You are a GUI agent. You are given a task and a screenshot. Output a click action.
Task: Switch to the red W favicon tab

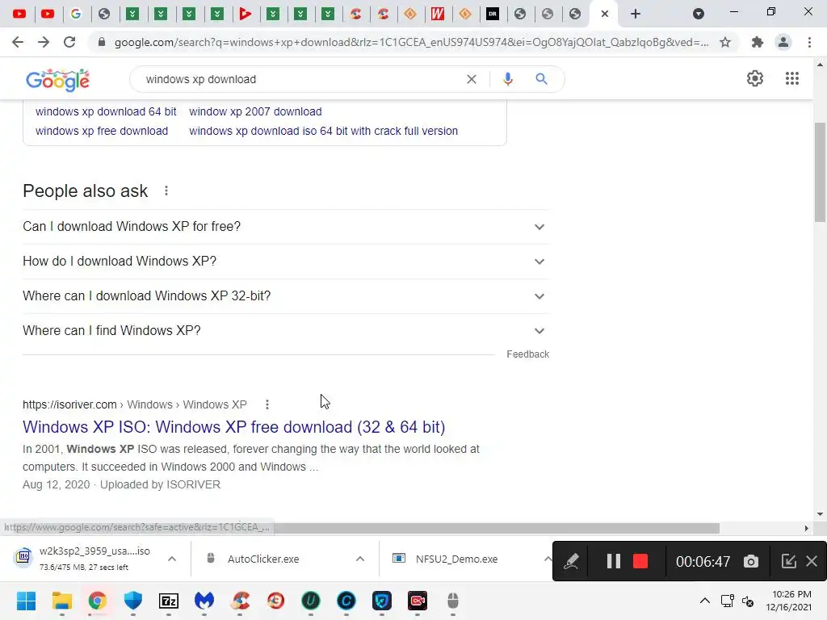[x=437, y=14]
